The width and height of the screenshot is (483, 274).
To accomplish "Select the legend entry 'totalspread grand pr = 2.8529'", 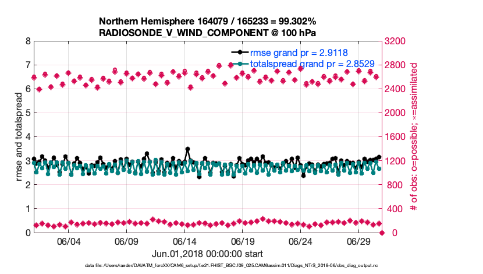I will coord(312,64).
